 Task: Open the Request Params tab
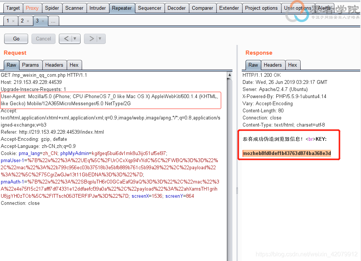30,65
